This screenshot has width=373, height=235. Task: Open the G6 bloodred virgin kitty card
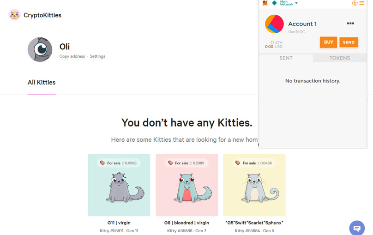point(187,185)
